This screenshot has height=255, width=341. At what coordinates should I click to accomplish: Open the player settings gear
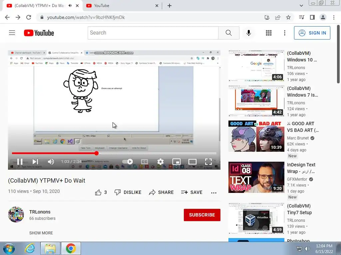(161, 162)
